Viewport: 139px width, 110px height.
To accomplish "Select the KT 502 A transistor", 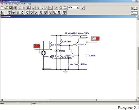I will pyautogui.click(x=77, y=45).
